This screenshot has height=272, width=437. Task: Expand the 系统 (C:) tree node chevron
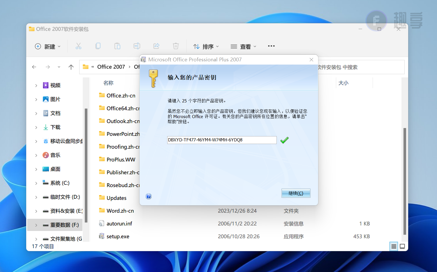click(36, 183)
